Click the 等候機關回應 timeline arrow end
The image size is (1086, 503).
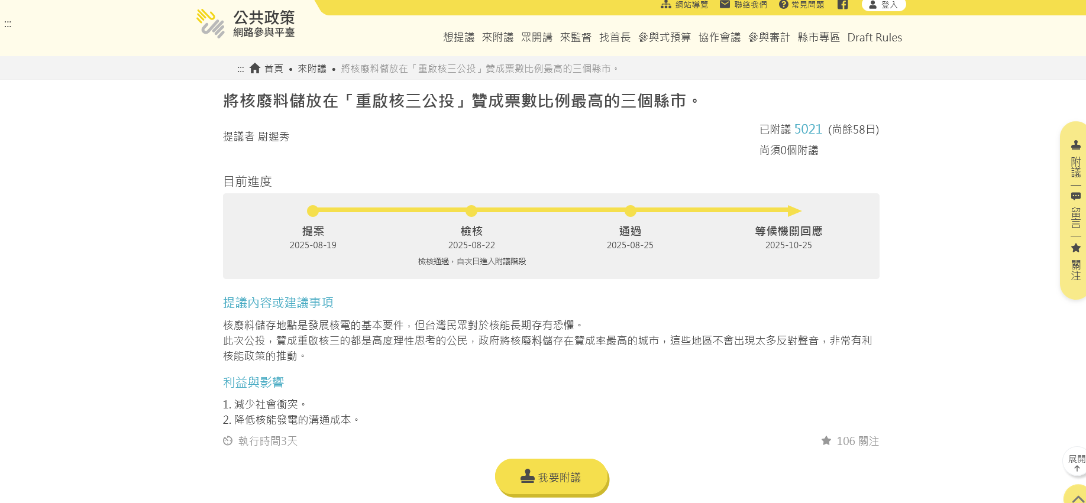click(794, 211)
